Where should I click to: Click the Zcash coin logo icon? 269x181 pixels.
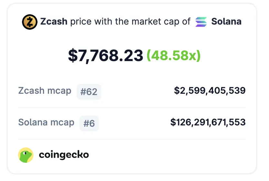[30, 22]
